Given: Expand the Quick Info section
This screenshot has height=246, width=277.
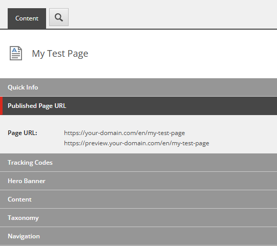Looking at the screenshot, I should click(138, 87).
